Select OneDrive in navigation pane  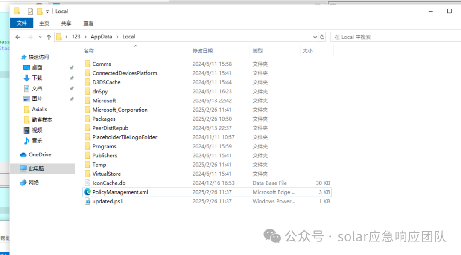pos(40,154)
